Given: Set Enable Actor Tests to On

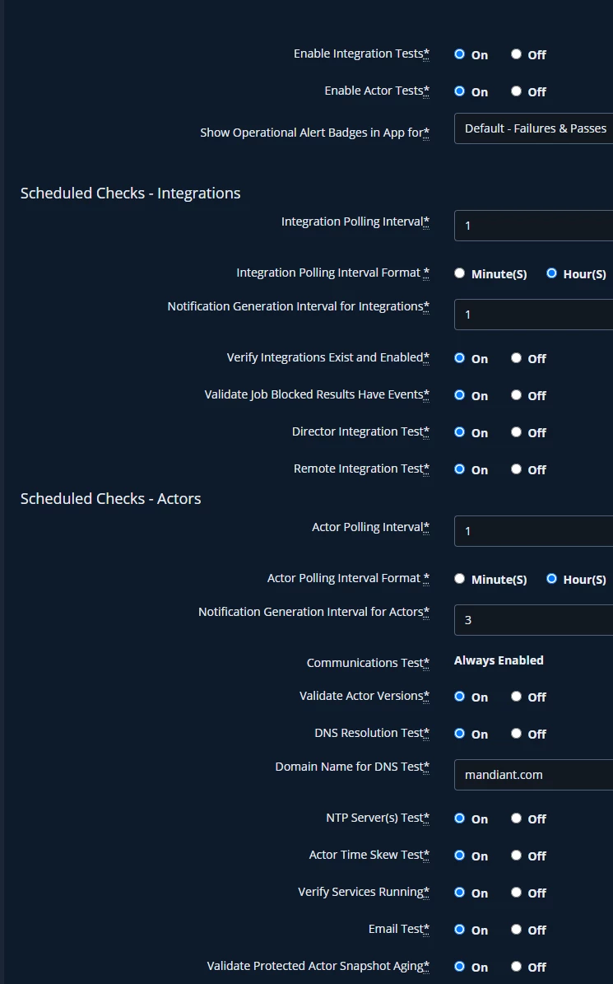Looking at the screenshot, I should click(x=459, y=91).
